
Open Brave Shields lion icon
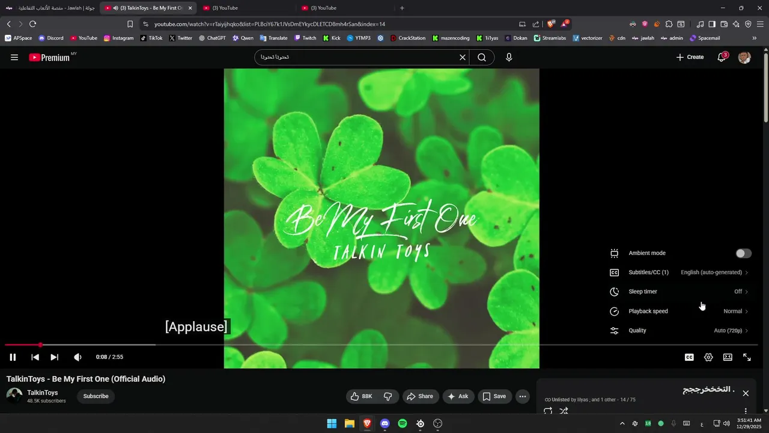(x=550, y=24)
